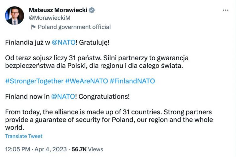Open the #FinlandNATO hashtag

(x=132, y=81)
